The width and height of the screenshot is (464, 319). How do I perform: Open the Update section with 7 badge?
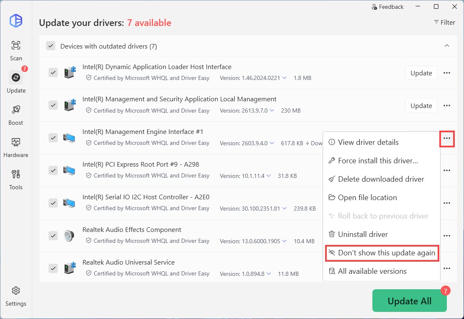point(15,82)
